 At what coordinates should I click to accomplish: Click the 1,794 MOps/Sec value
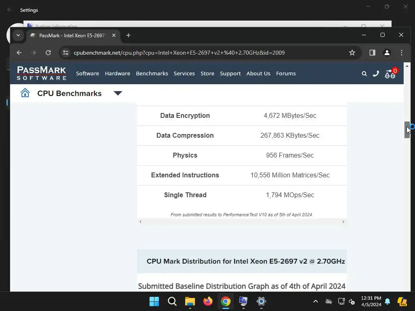(x=290, y=195)
